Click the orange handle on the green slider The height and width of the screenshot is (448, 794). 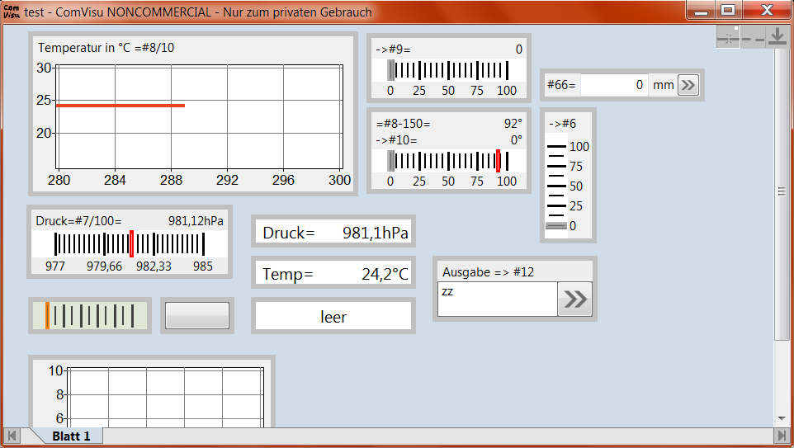pos(47,315)
